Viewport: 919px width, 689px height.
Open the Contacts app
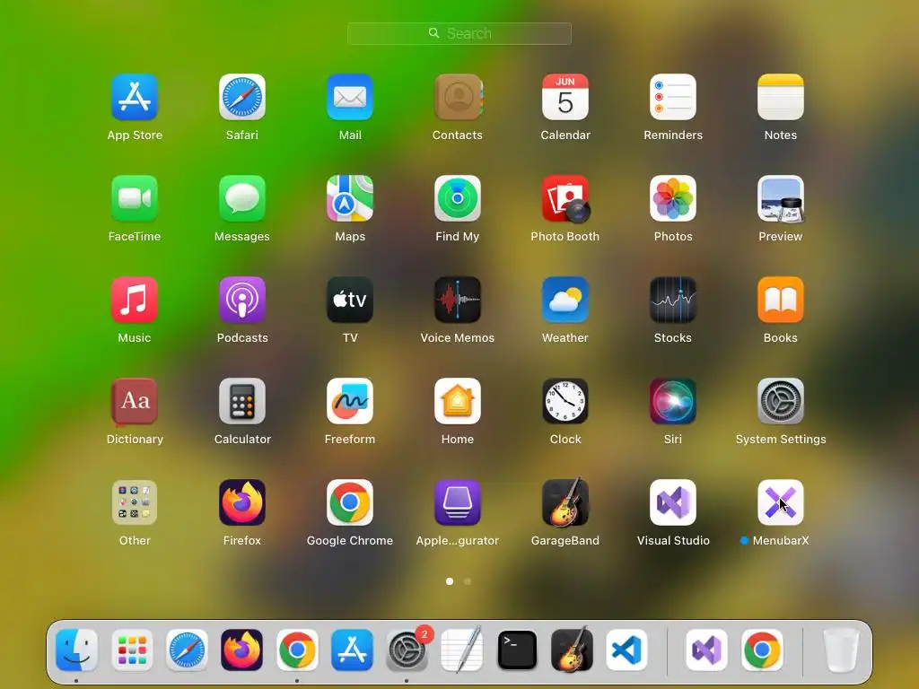[x=458, y=97]
